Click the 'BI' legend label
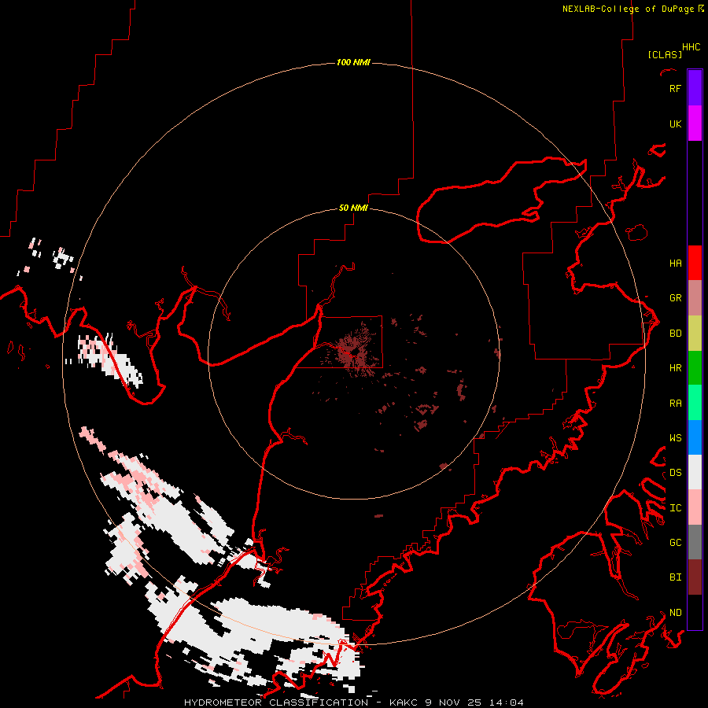Image resolution: width=708 pixels, height=708 pixels. tap(675, 577)
